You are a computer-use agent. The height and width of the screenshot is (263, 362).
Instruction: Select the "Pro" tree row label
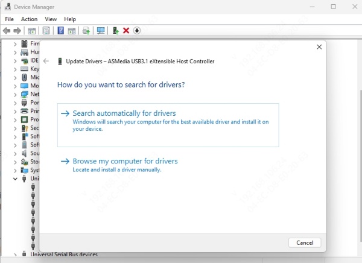(34, 119)
